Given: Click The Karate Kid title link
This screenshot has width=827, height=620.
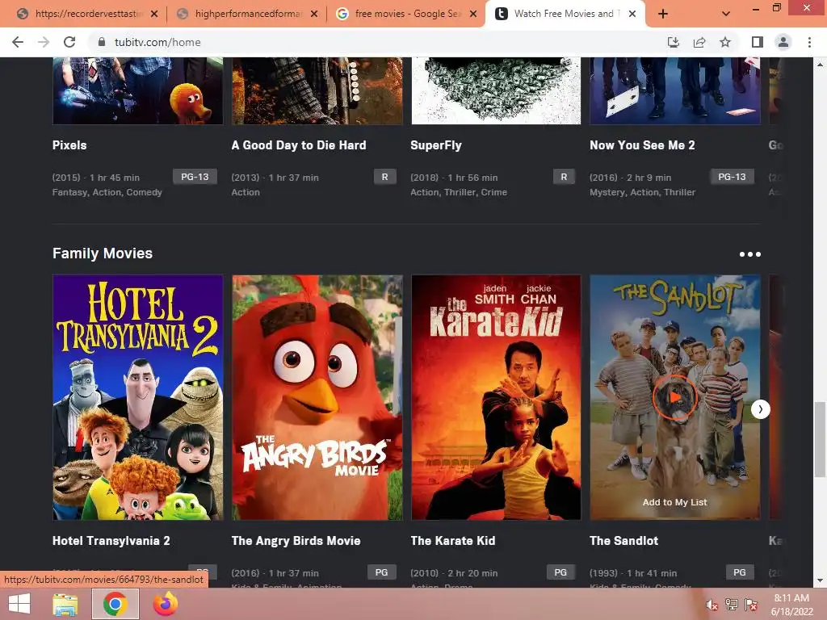Looking at the screenshot, I should tap(452, 541).
